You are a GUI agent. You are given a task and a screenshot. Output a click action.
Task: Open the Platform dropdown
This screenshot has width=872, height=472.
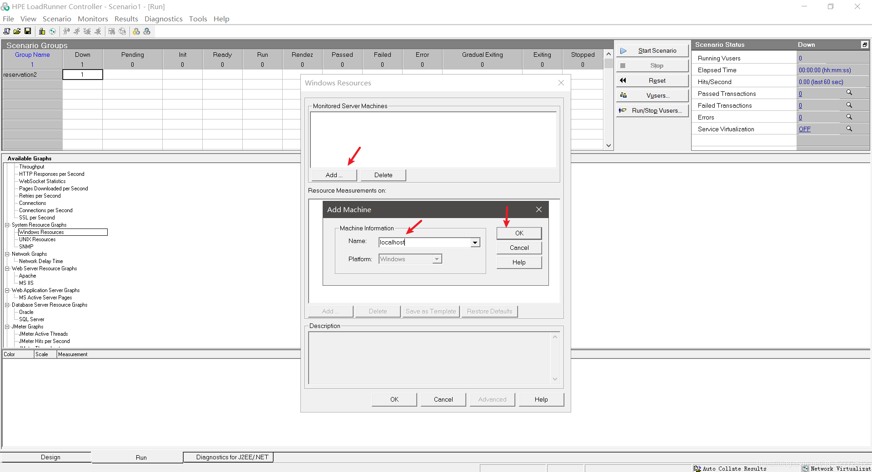[x=437, y=259]
